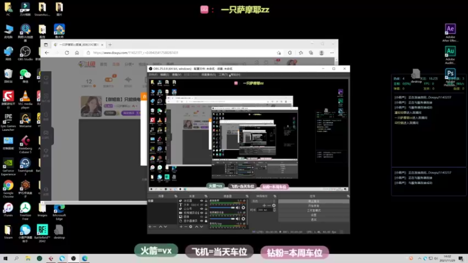The height and width of the screenshot is (263, 468).
Task: Select the TeamSpeak 3 desktop icon
Action: (25, 167)
